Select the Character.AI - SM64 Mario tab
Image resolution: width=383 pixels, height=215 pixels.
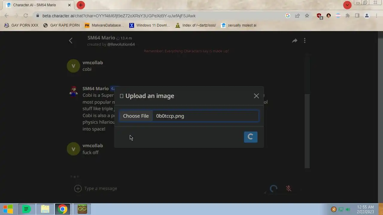39,5
